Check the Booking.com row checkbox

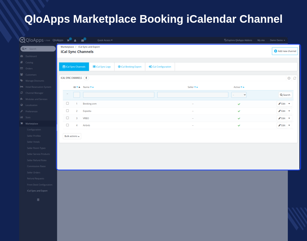pyautogui.click(x=67, y=103)
